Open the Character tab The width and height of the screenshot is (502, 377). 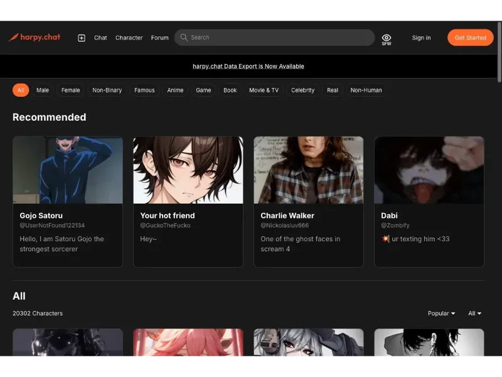(x=129, y=38)
